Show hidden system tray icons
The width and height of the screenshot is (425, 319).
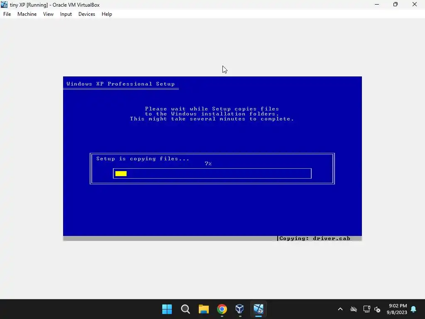click(x=340, y=309)
